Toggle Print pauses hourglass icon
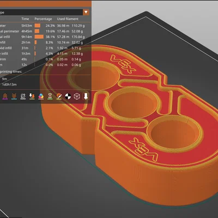Image resolution: width=218 pixels, height=218 pixels. click(50, 96)
